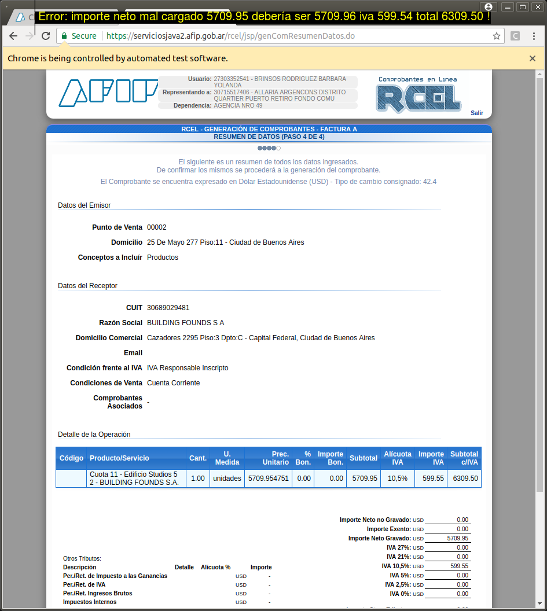Click the Condiciones de Venta Cuenta Corriente
The image size is (547, 611).
pyautogui.click(x=174, y=383)
